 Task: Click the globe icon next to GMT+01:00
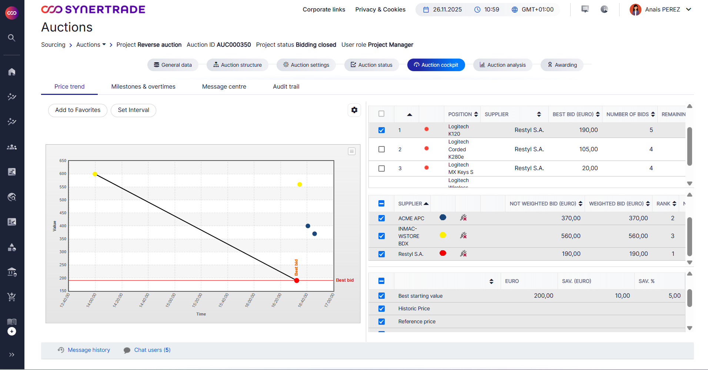coord(515,10)
